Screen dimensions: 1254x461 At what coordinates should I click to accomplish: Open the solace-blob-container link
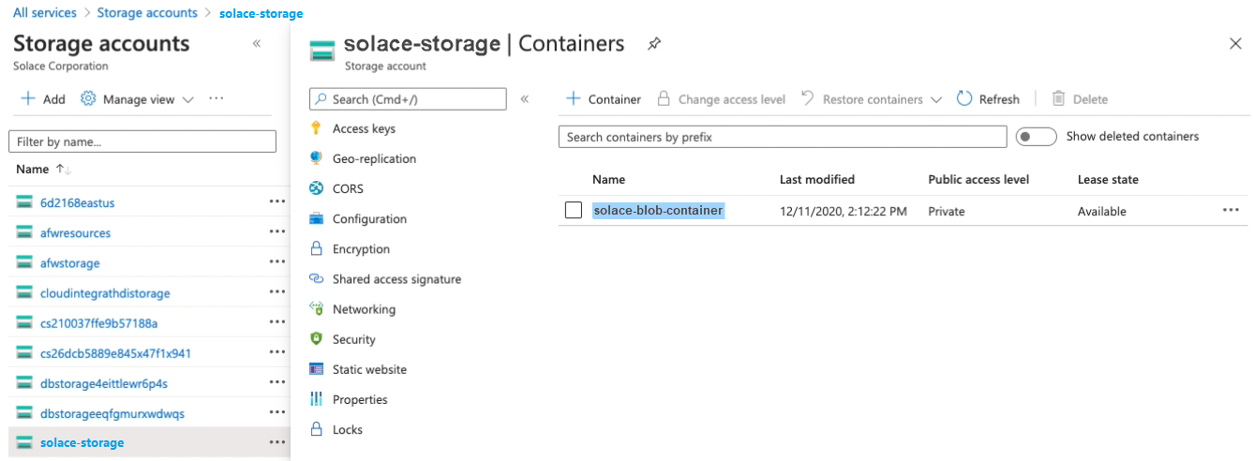click(x=658, y=211)
